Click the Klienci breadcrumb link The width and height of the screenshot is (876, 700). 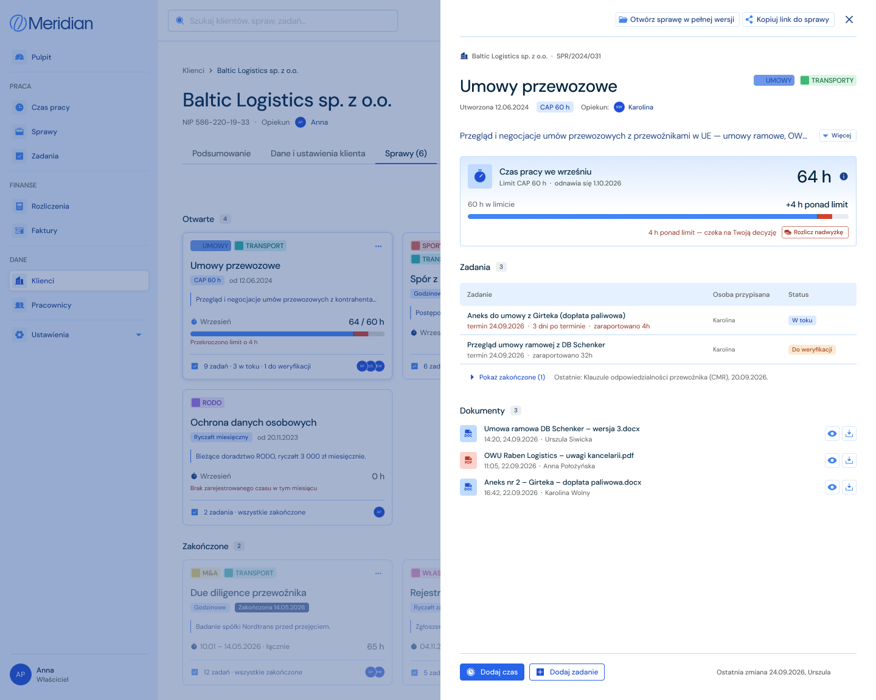pos(193,71)
